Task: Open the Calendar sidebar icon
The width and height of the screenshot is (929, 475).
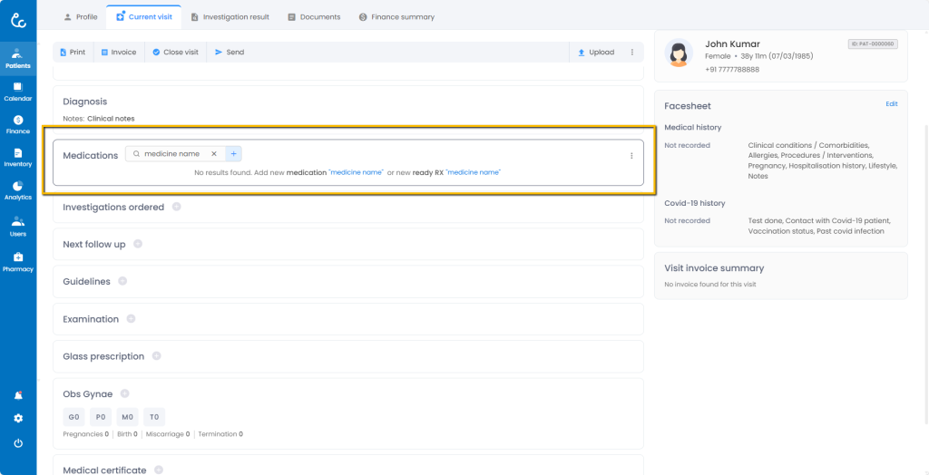Action: coord(18,92)
